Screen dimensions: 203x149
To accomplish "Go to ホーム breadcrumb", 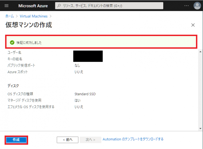I will click(x=9, y=16).
